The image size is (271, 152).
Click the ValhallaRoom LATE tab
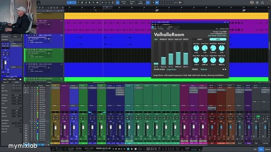(218, 39)
